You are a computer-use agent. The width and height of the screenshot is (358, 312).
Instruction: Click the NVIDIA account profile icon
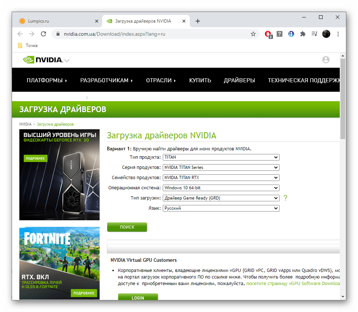point(326,60)
